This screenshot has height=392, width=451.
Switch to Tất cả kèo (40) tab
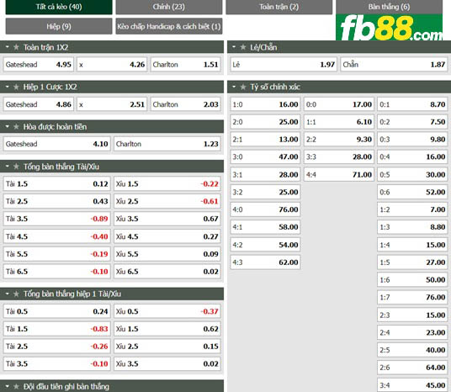(x=59, y=7)
